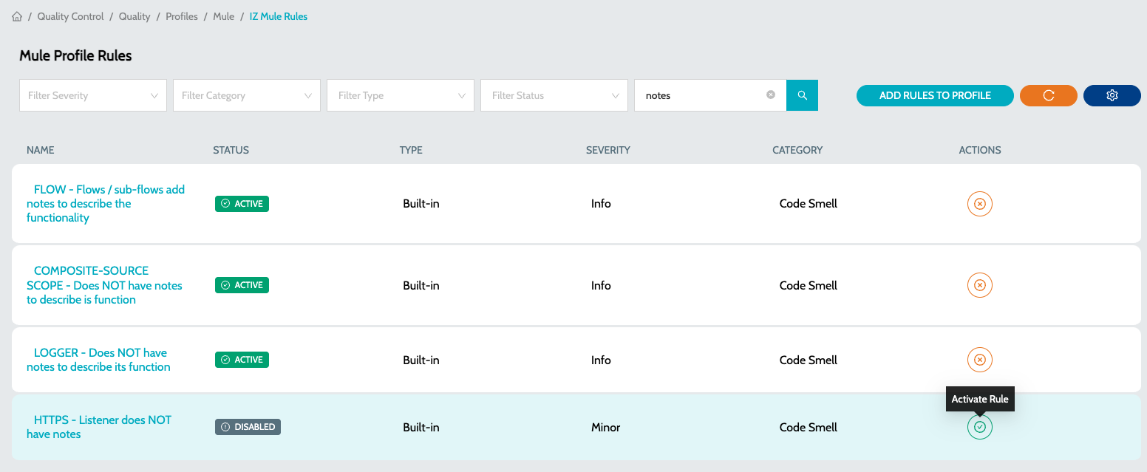Open the Filter Type dropdown
The image size is (1147, 472).
coord(401,95)
